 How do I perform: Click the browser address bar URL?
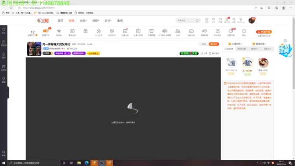click(39, 8)
